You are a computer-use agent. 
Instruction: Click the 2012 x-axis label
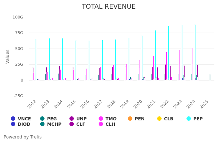(x=32, y=104)
